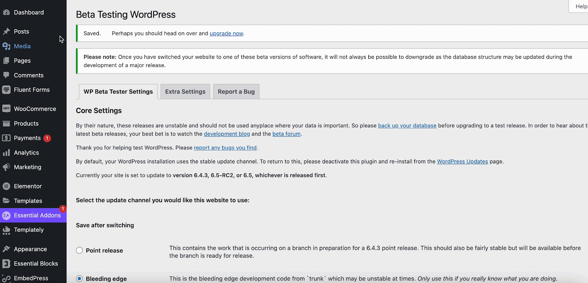
Task: Click the Dashboard gauge icon
Action: click(x=6, y=13)
